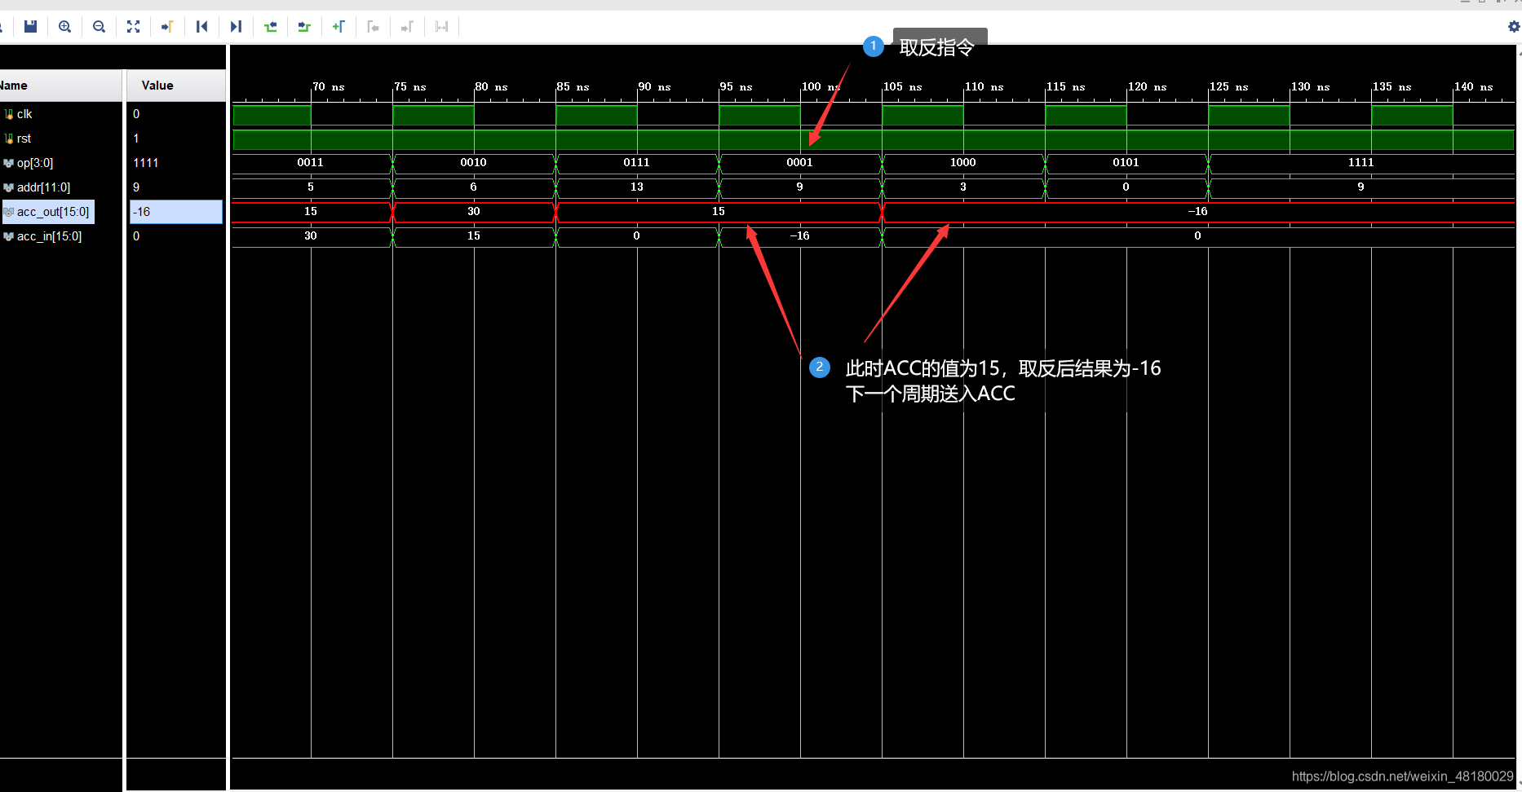
Task: Click acc_out waveform segment 30
Action: point(474,212)
